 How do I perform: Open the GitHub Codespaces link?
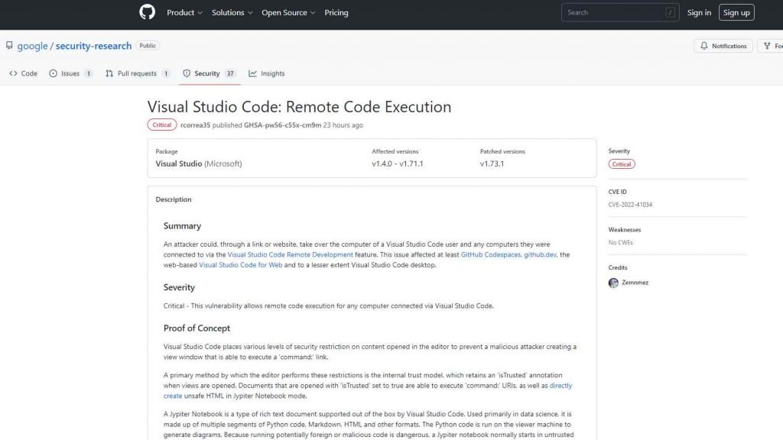[x=490, y=254]
